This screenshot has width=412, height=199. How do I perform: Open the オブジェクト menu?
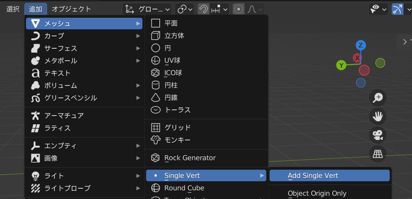(x=71, y=9)
